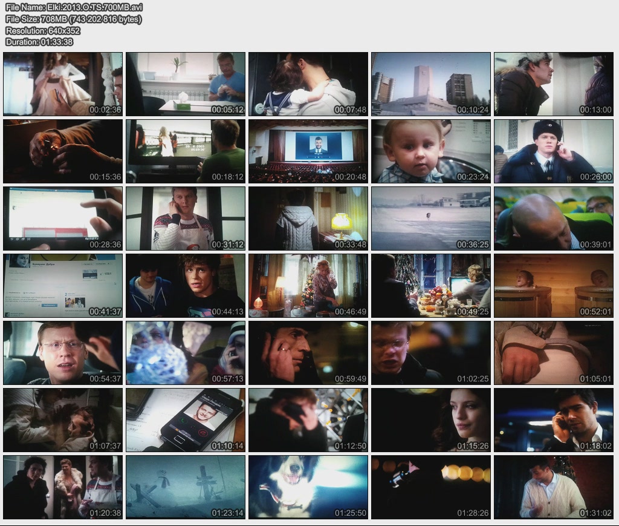
Task: Click the man in apron thumbnail at 00:31:12
Action: point(186,219)
